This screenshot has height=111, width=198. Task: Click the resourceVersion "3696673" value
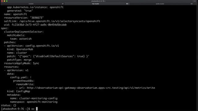click(37, 18)
